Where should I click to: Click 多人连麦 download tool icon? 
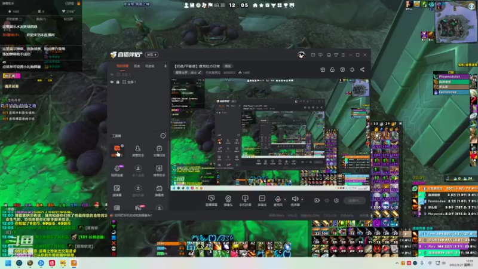[138, 170]
